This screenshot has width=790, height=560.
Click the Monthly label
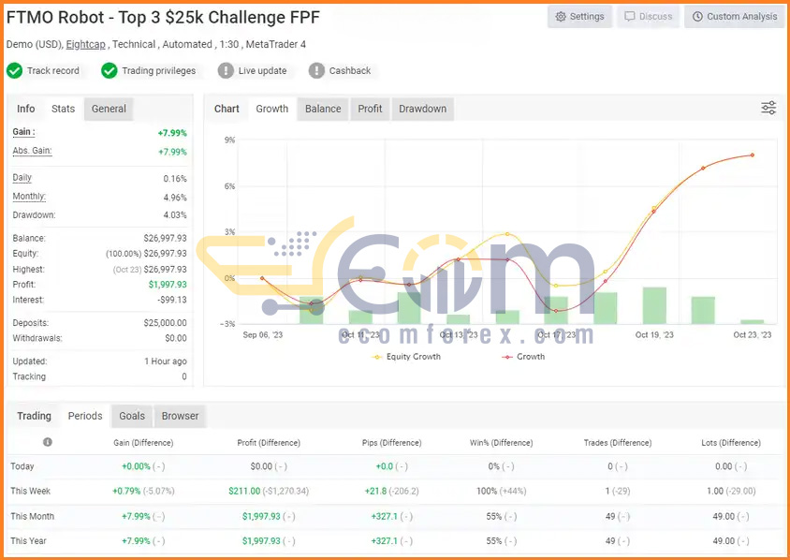[29, 197]
